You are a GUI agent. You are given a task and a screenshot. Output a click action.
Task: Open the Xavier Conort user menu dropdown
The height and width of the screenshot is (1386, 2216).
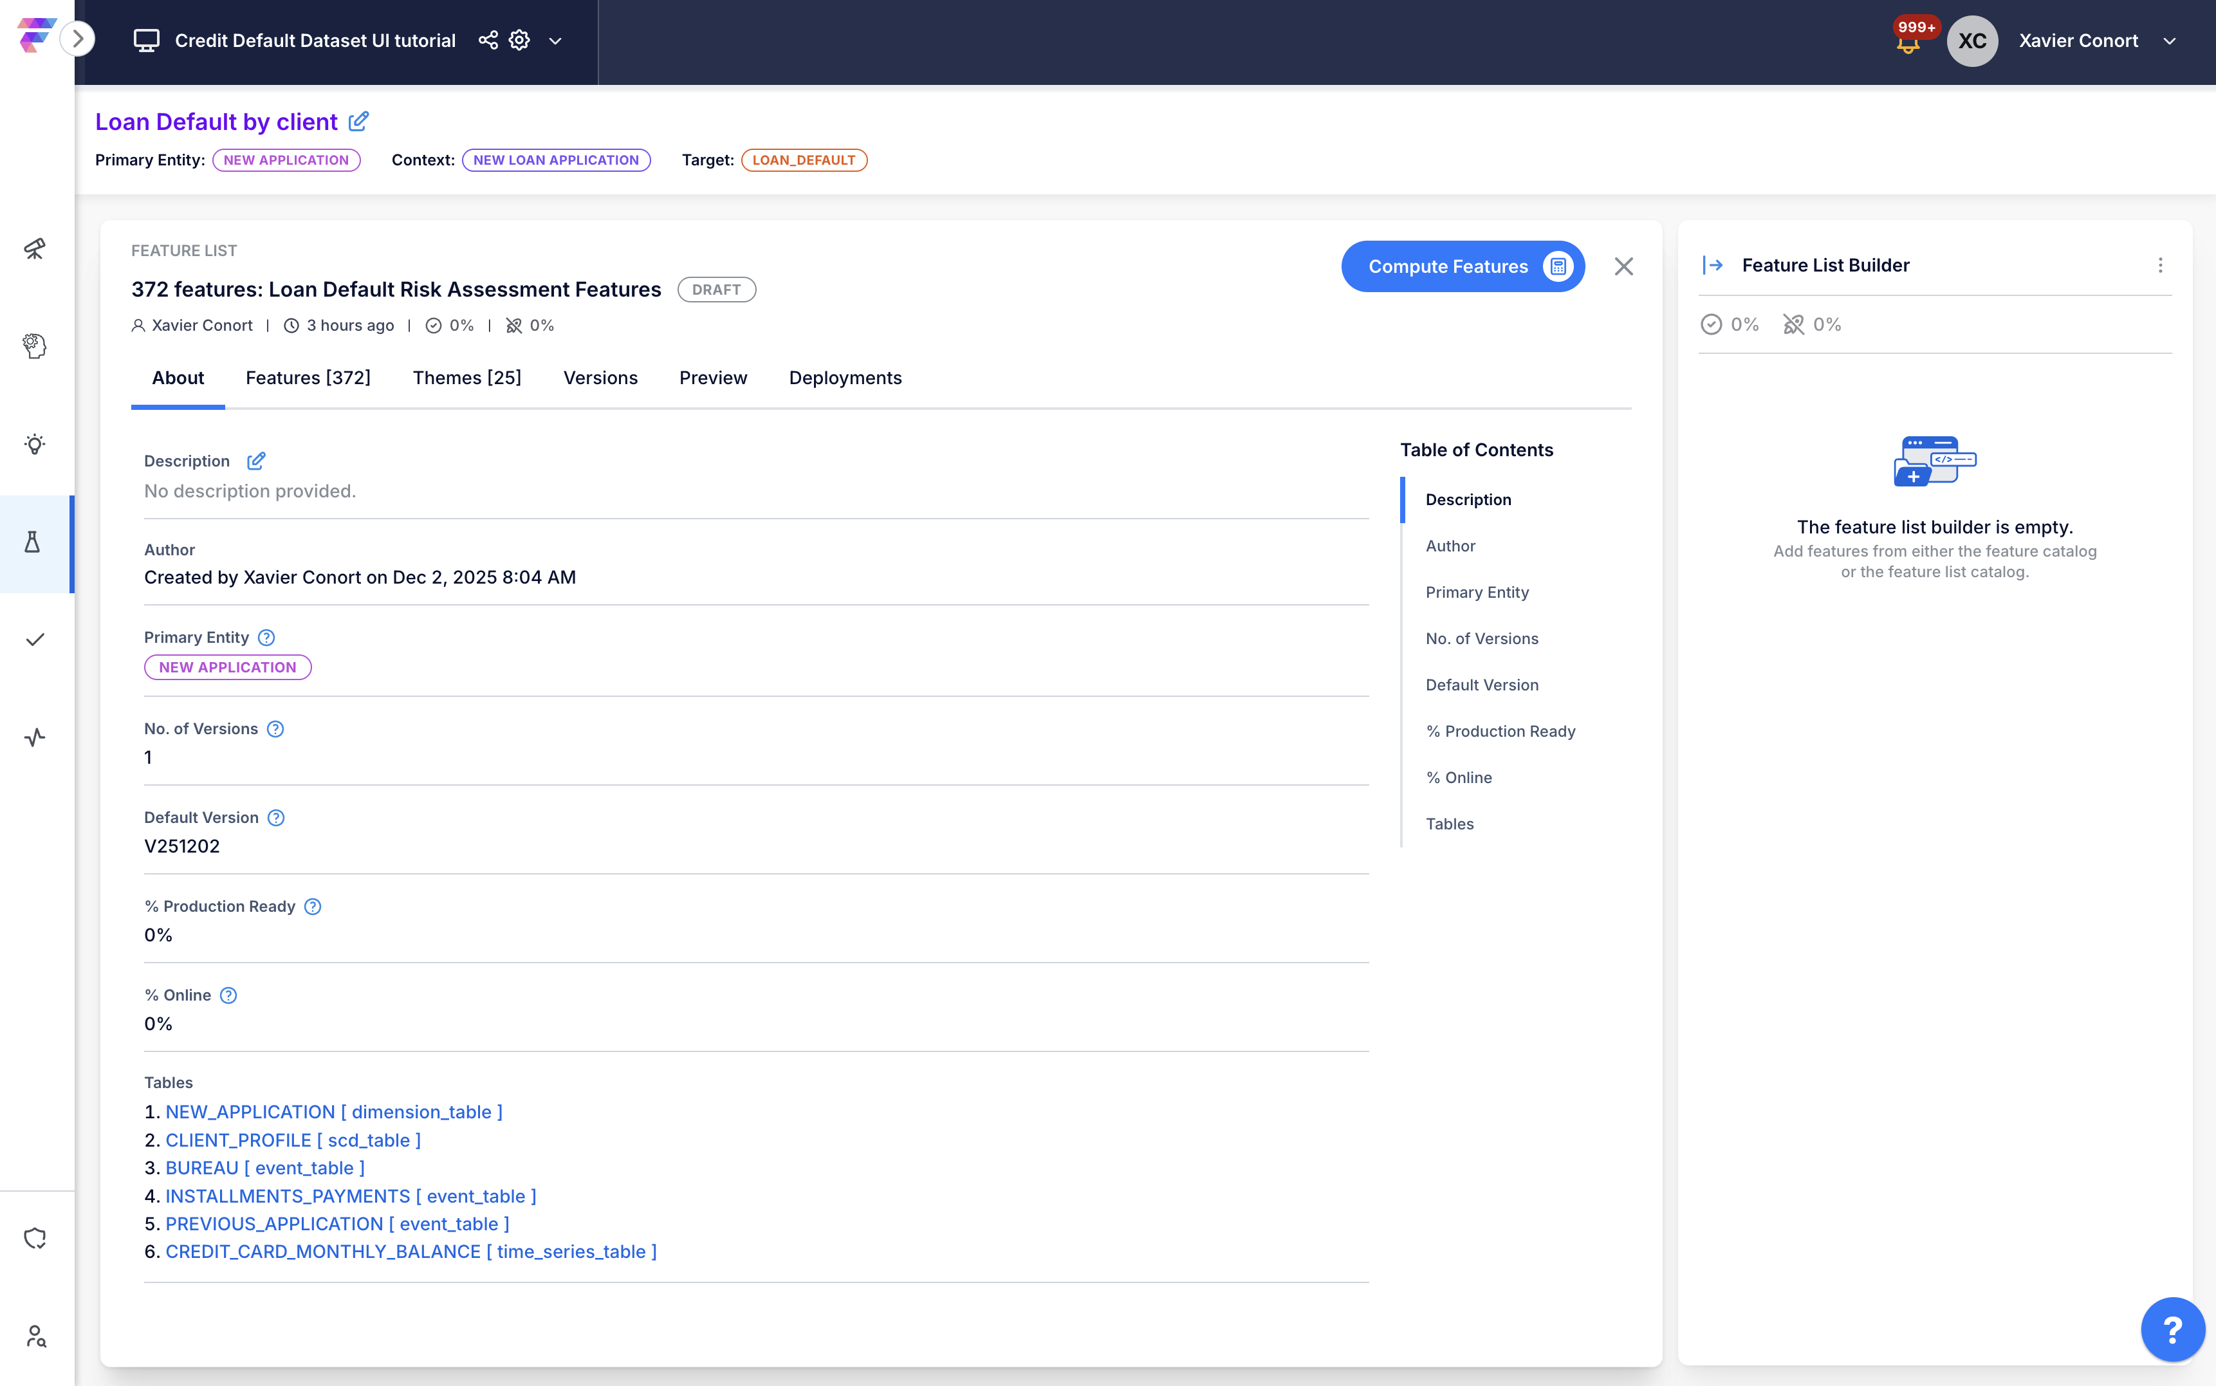(2168, 41)
